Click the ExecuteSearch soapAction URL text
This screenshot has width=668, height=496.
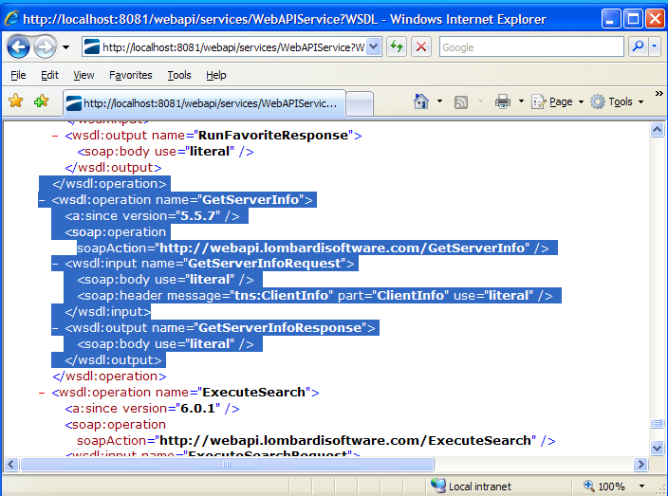pyautogui.click(x=347, y=440)
